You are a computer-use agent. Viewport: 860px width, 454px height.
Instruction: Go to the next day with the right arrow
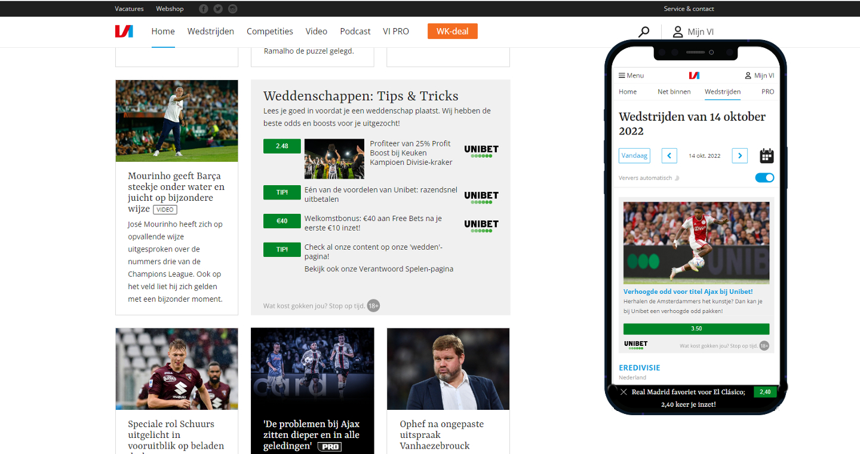tap(740, 156)
